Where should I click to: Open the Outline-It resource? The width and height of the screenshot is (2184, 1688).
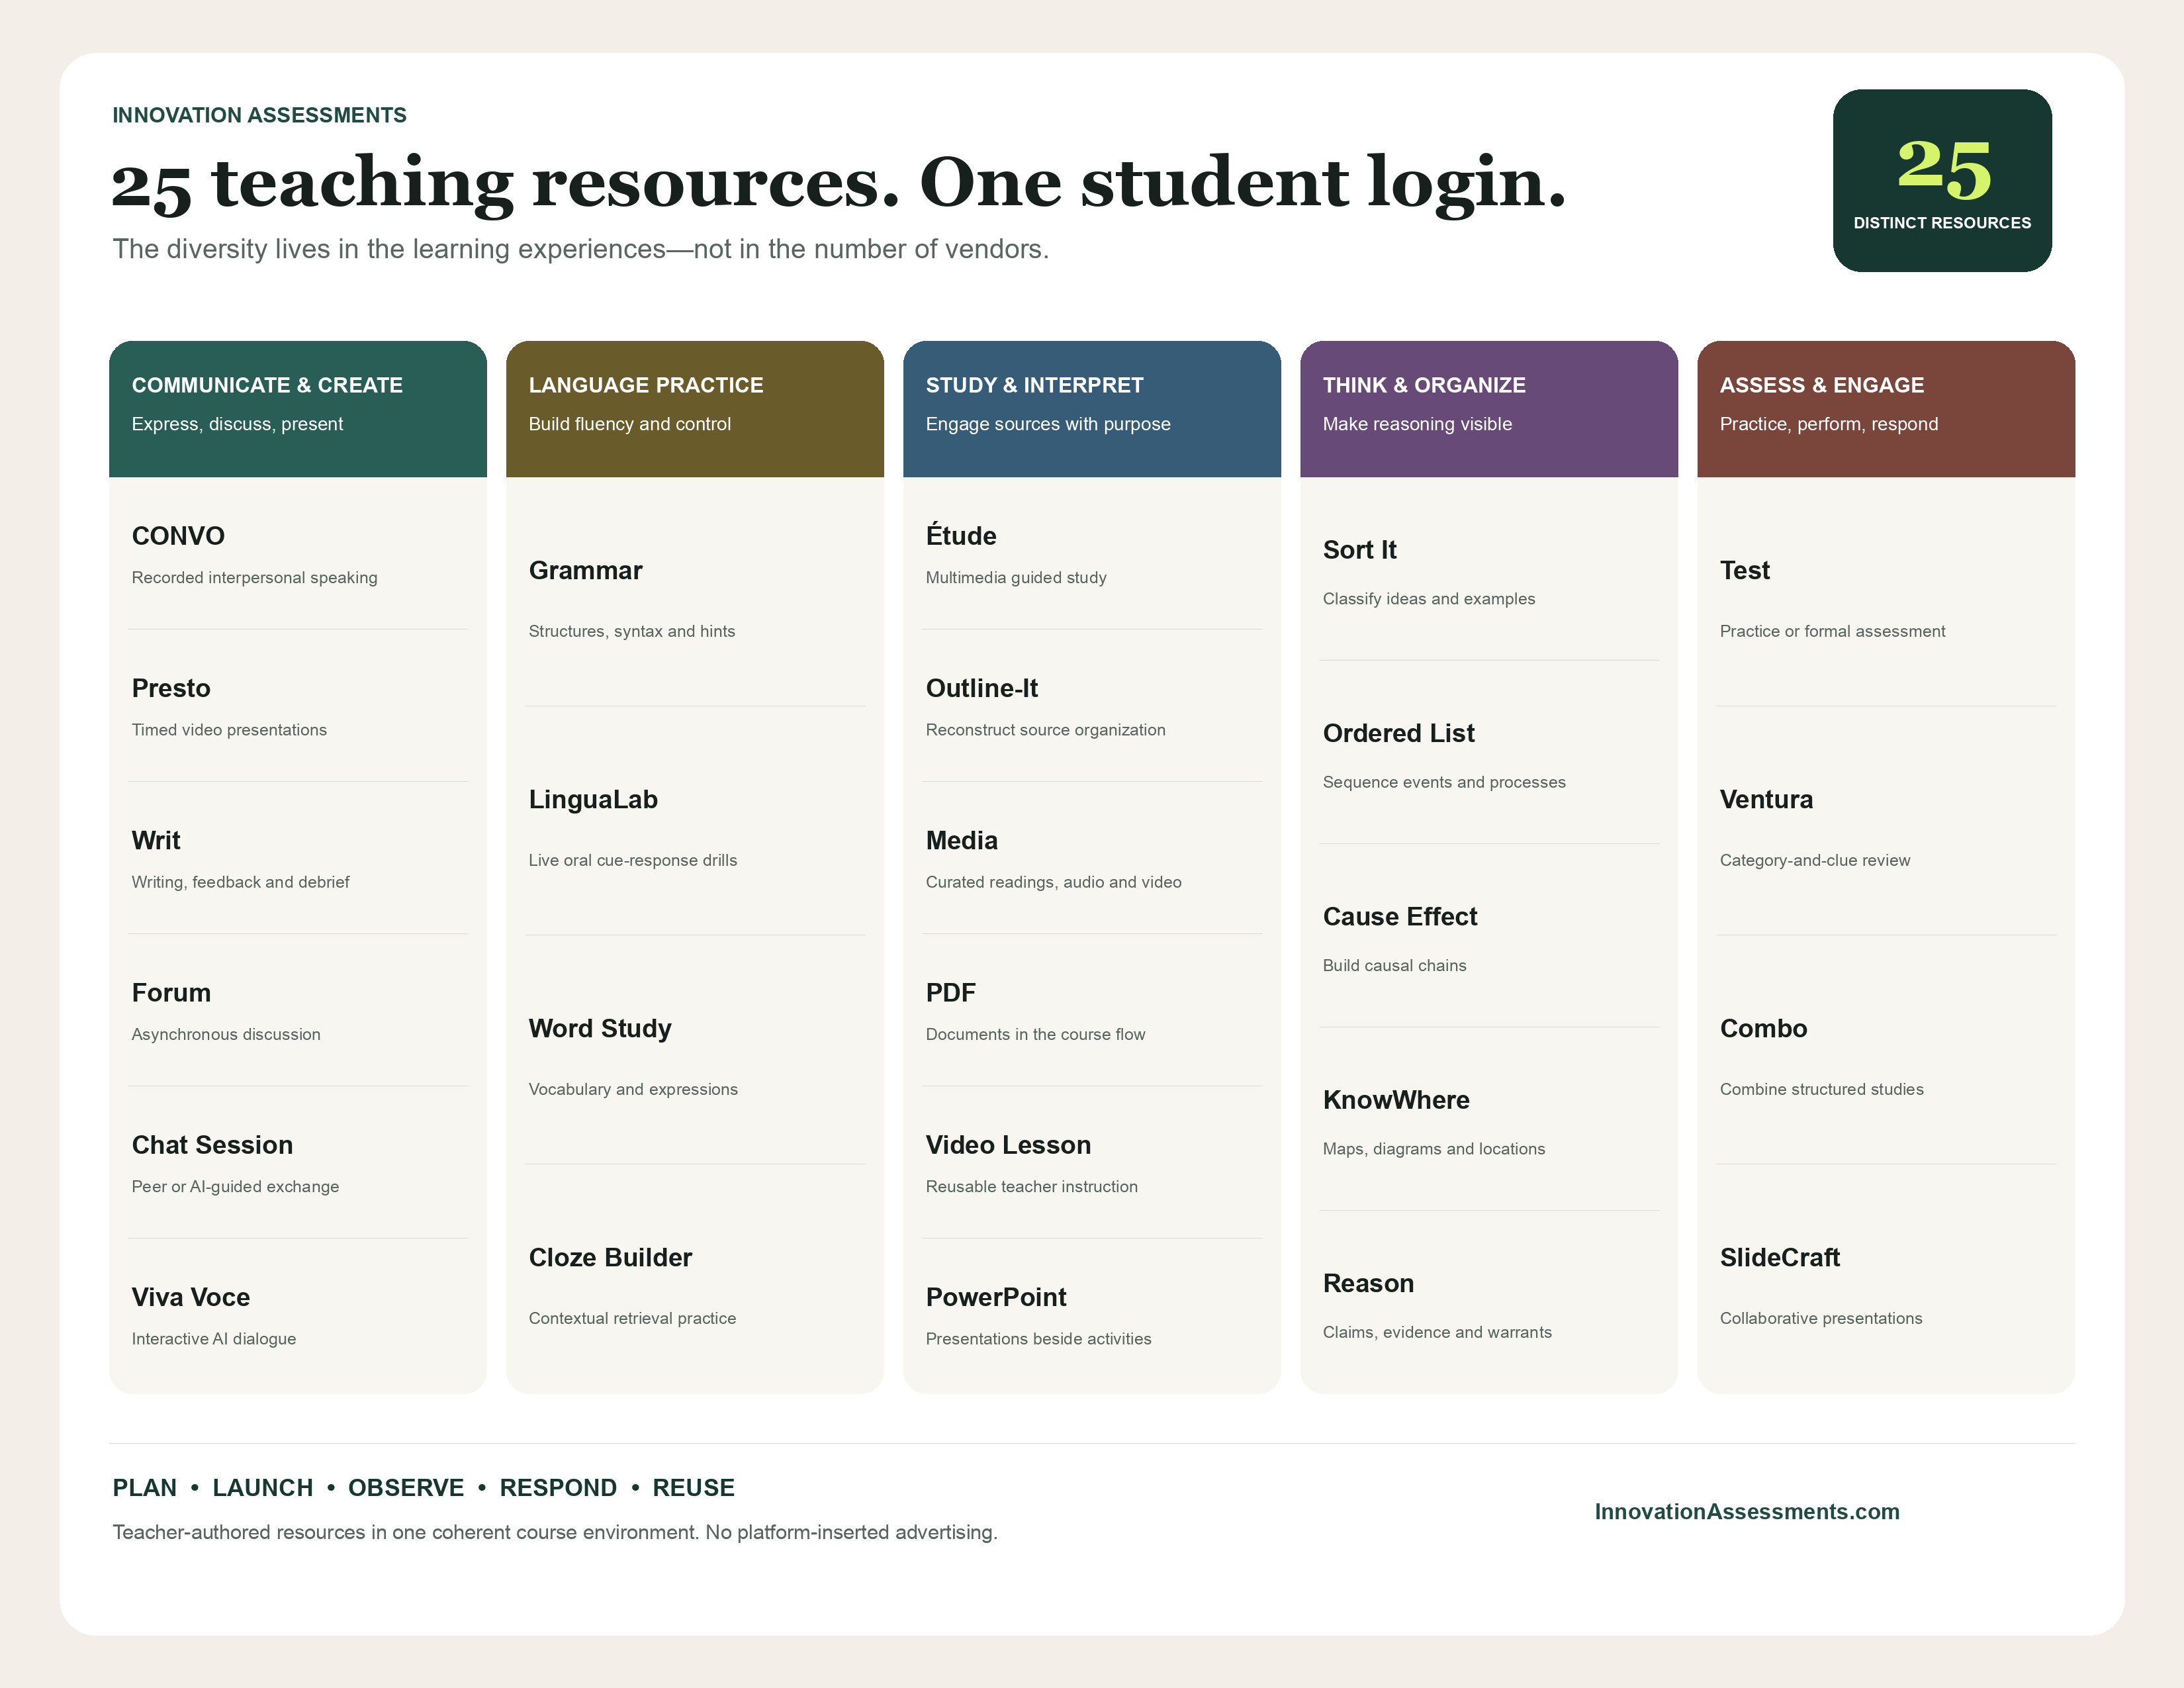click(1092, 706)
